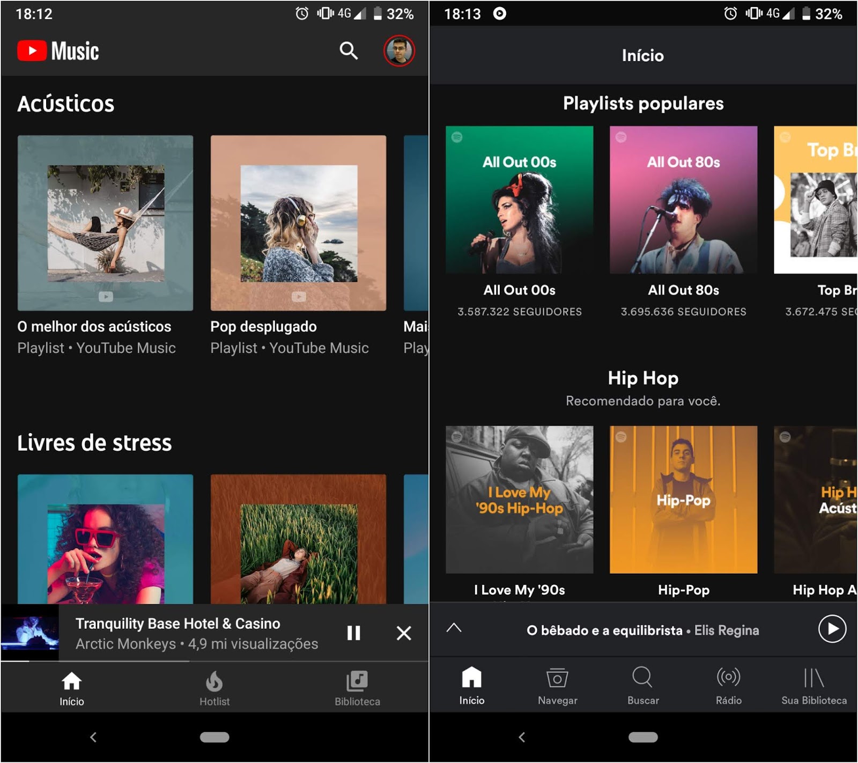Open the Tranquility Base mini player thumbnail

30,633
